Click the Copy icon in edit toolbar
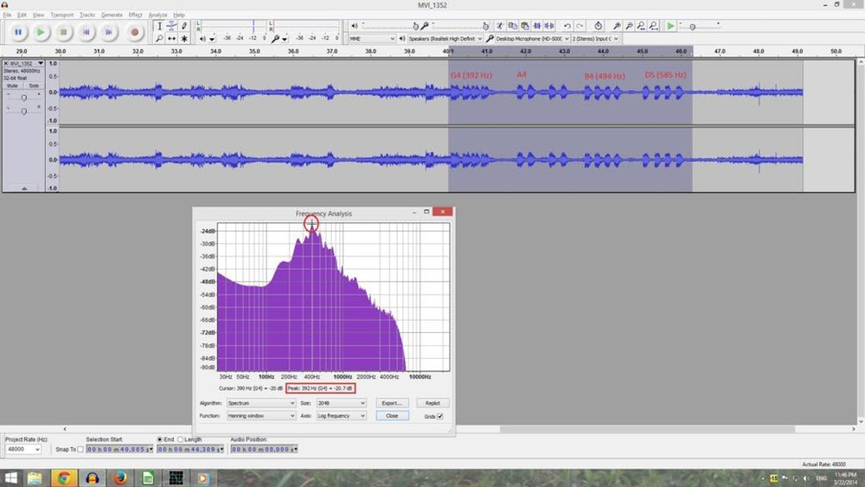 [512, 26]
